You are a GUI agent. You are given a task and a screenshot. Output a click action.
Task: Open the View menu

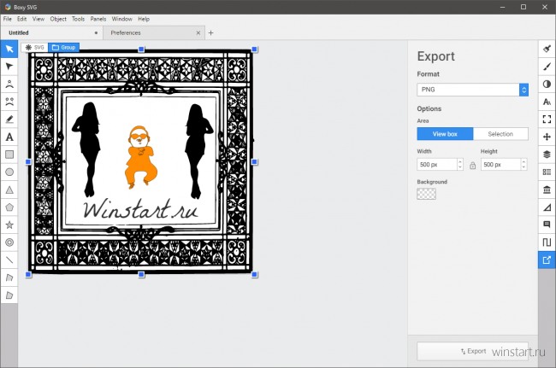[x=38, y=19]
